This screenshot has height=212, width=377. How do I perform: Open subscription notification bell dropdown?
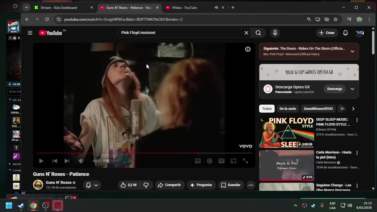coord(92,185)
